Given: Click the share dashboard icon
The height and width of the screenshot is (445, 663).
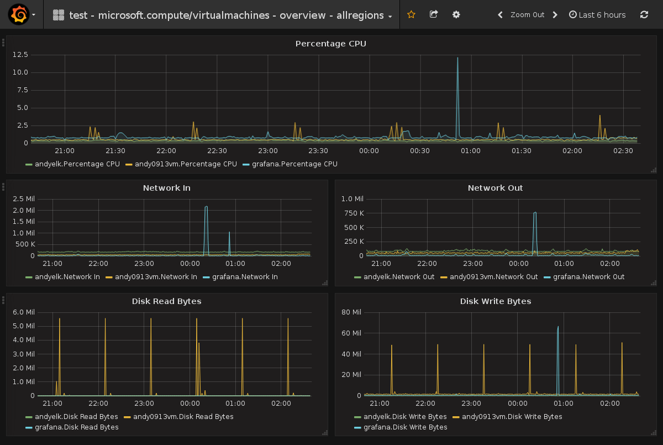Looking at the screenshot, I should [434, 14].
